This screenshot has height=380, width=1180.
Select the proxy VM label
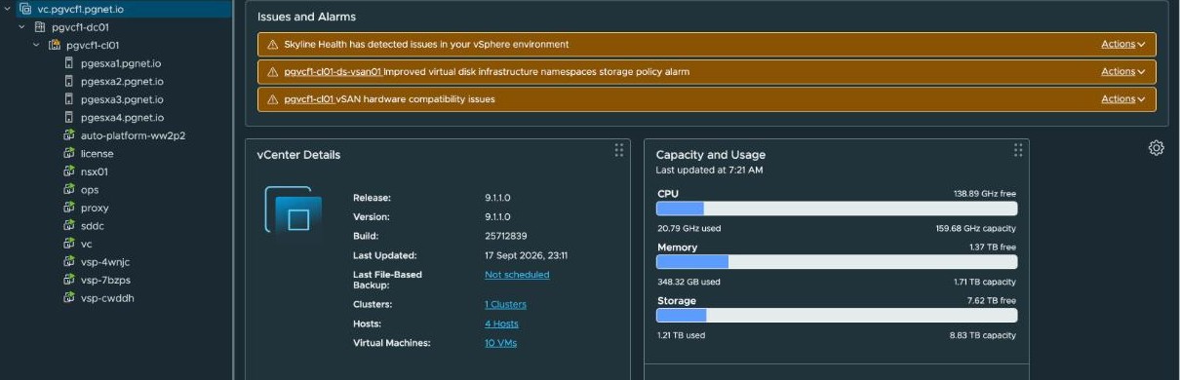pyautogui.click(x=95, y=208)
